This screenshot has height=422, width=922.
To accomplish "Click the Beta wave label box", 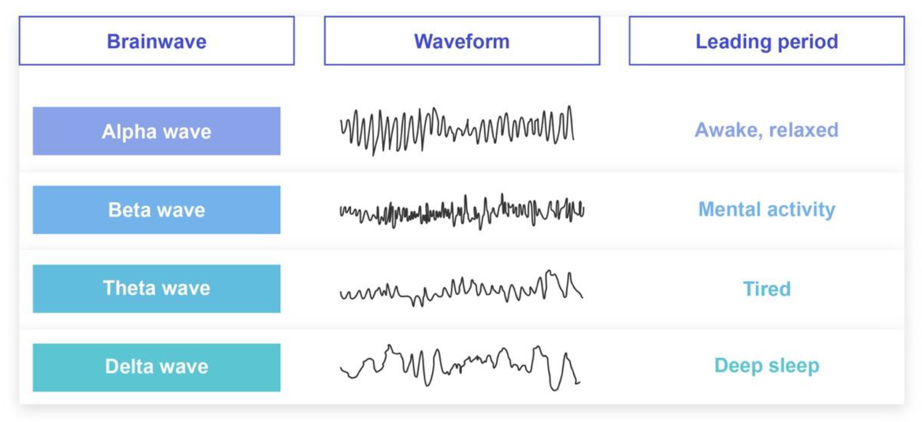I will pyautogui.click(x=156, y=210).
